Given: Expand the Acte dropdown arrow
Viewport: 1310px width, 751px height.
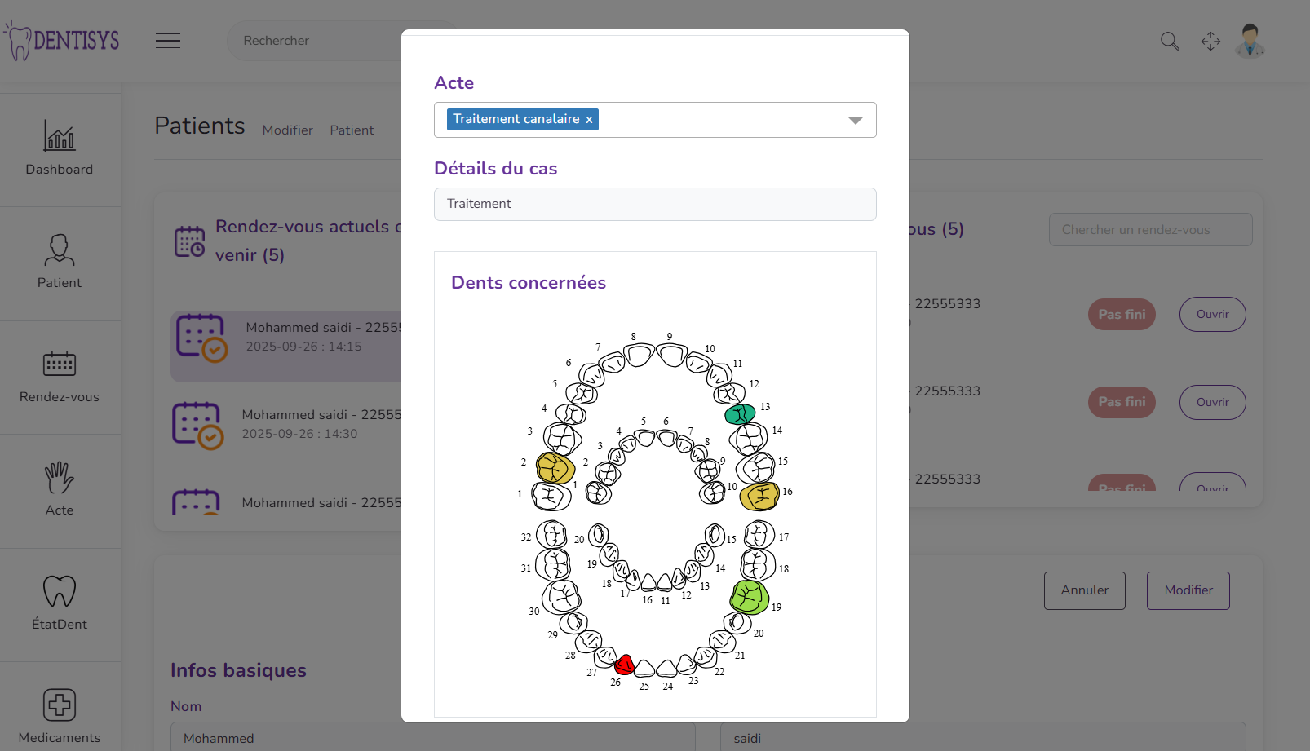Looking at the screenshot, I should coord(855,120).
